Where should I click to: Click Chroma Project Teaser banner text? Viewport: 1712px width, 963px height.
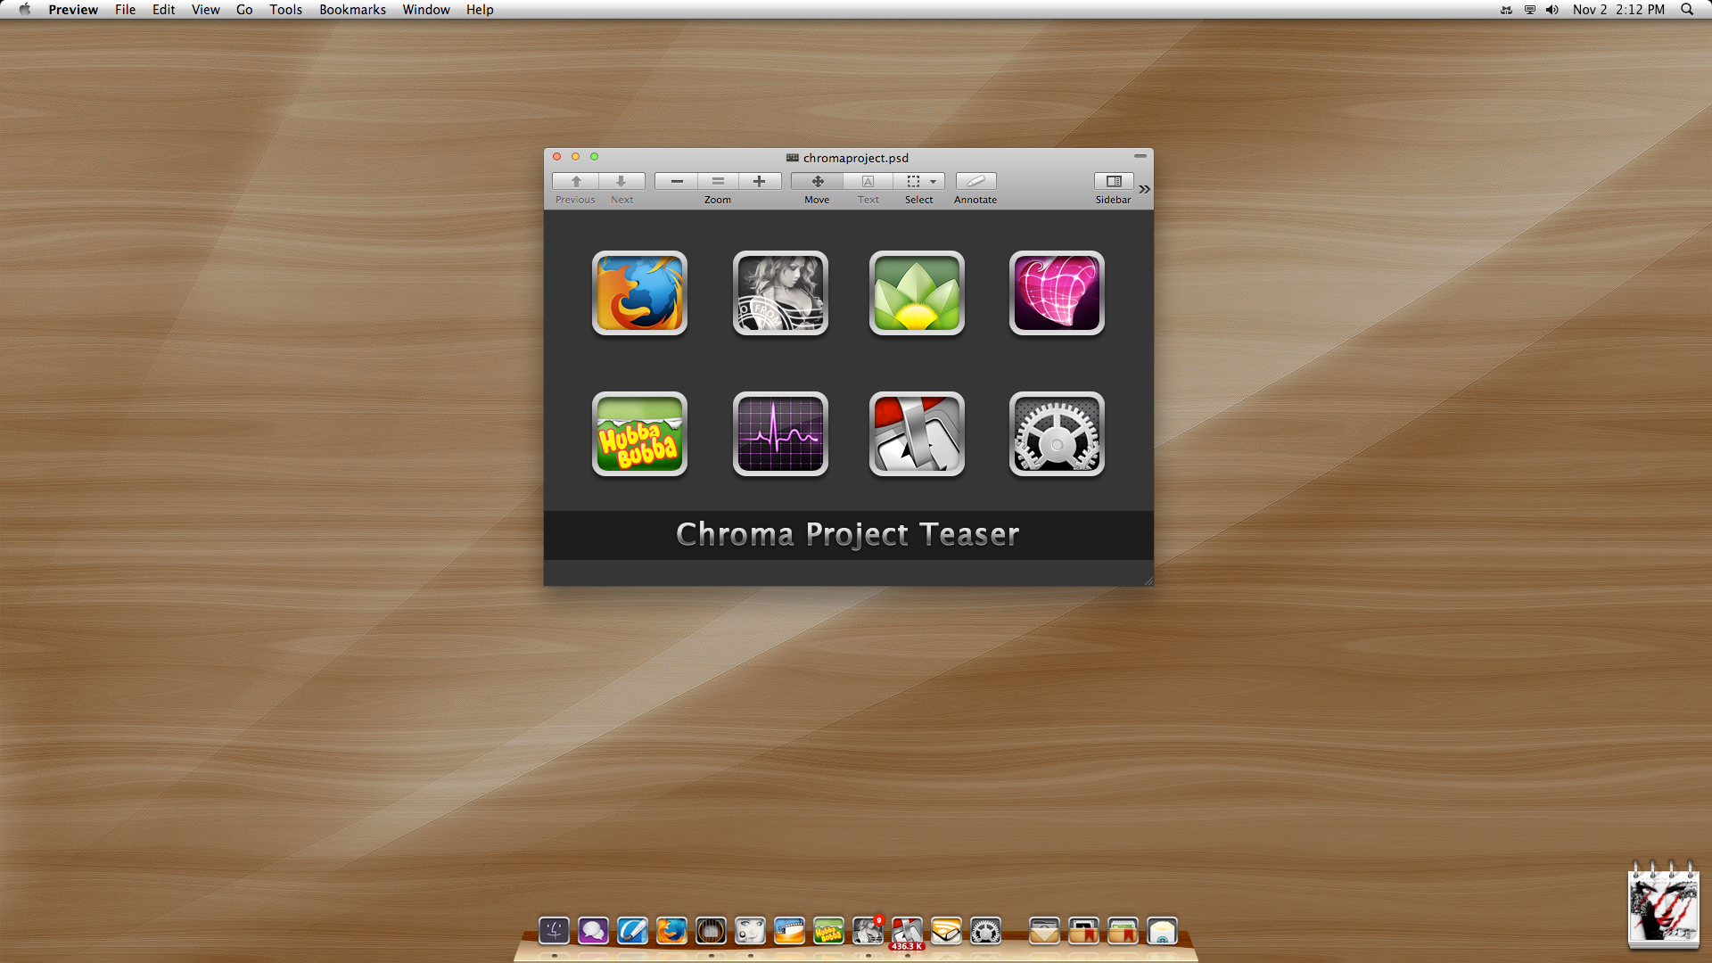(847, 534)
